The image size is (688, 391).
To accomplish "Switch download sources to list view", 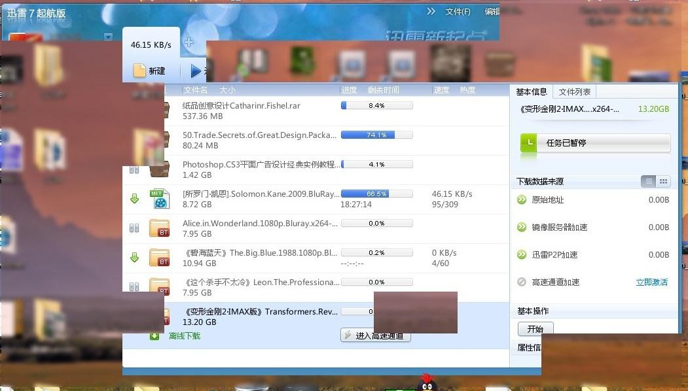I will 649,181.
